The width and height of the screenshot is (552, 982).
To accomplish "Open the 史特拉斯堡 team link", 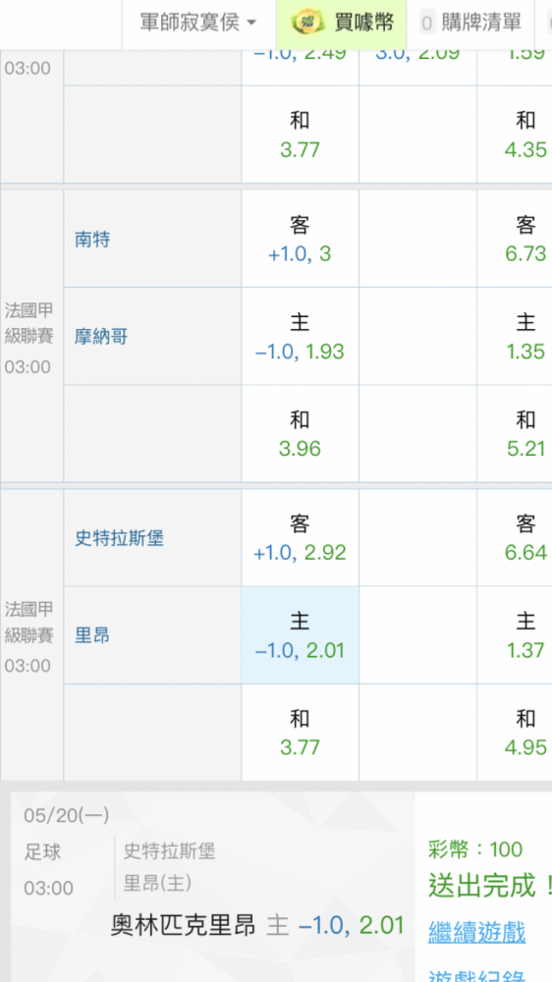I will (x=120, y=538).
